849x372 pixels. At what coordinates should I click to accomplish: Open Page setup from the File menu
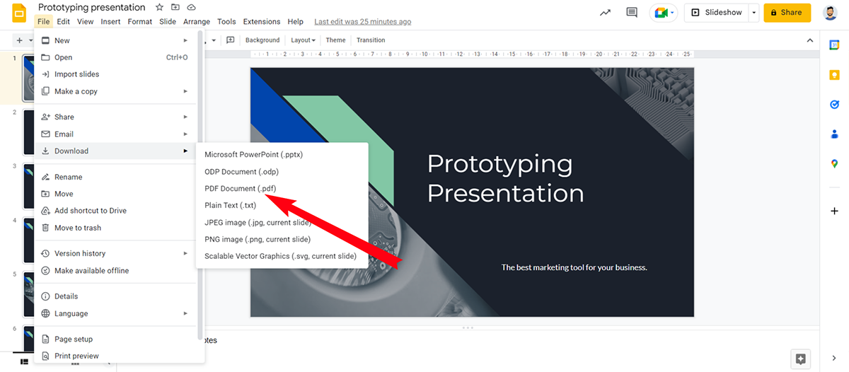click(117, 339)
